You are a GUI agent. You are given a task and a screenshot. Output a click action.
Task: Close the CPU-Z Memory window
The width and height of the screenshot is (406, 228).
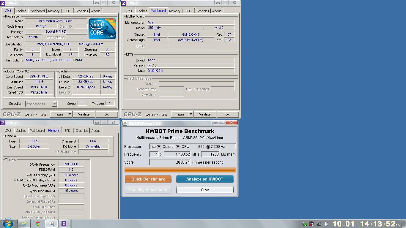click(x=113, y=122)
